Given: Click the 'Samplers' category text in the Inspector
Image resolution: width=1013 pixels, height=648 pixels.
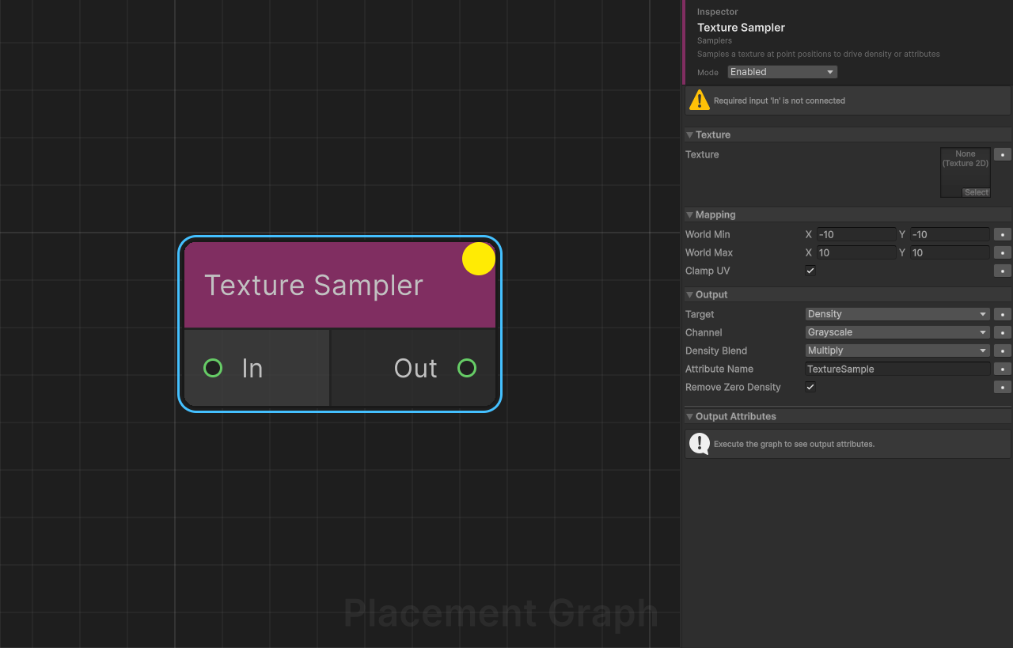Looking at the screenshot, I should 715,40.
